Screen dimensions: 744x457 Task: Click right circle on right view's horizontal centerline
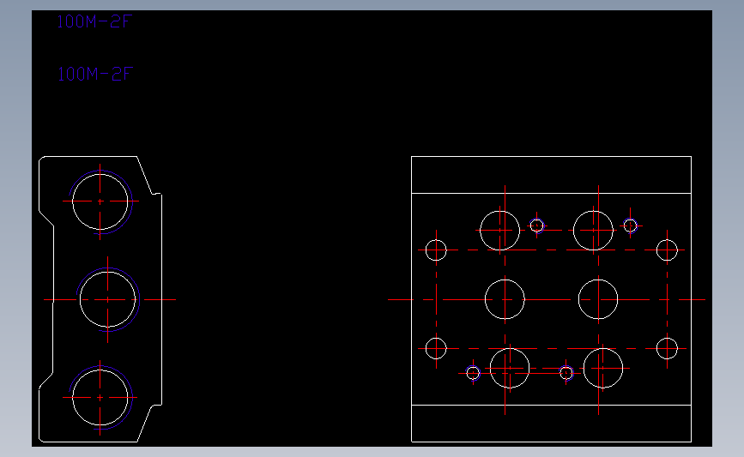coord(598,299)
